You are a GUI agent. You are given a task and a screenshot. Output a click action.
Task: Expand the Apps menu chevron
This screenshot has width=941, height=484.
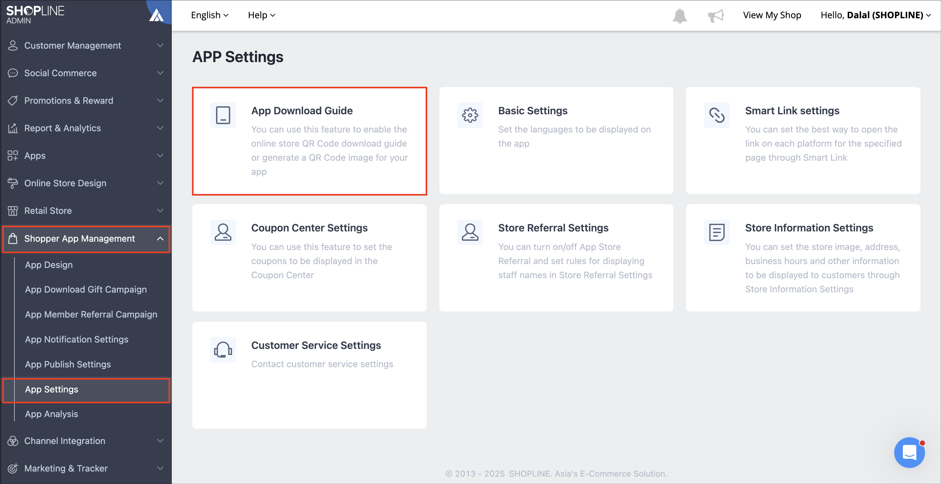[160, 155]
